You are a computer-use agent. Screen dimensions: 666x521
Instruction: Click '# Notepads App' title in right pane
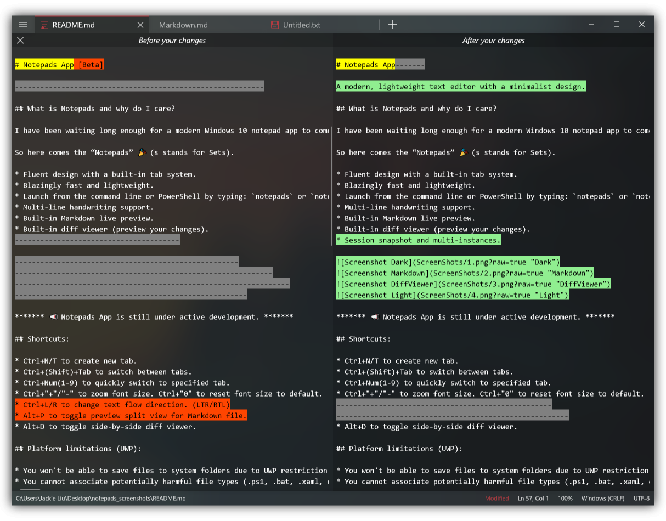(x=366, y=65)
